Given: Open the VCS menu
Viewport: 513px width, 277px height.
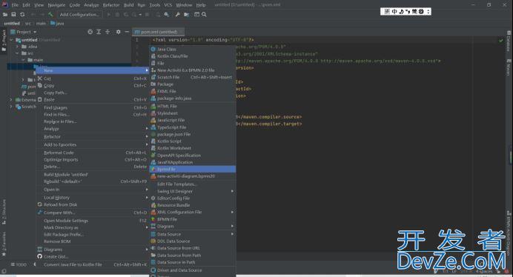Looking at the screenshot, I should (168, 5).
